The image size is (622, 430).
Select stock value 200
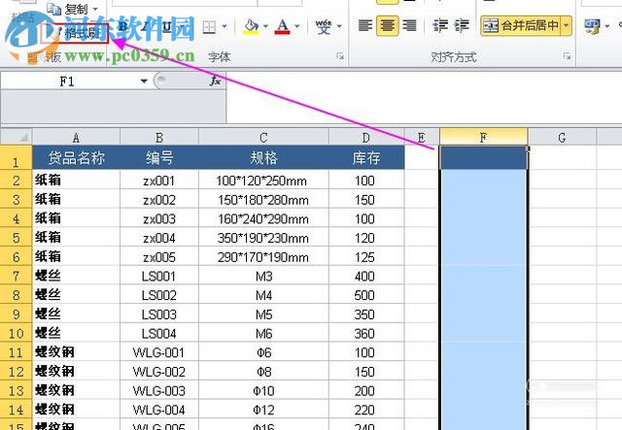(x=366, y=390)
